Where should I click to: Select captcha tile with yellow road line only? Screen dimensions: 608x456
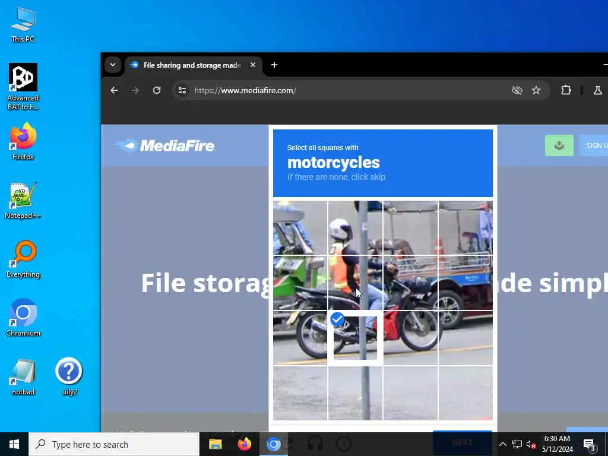pyautogui.click(x=465, y=338)
